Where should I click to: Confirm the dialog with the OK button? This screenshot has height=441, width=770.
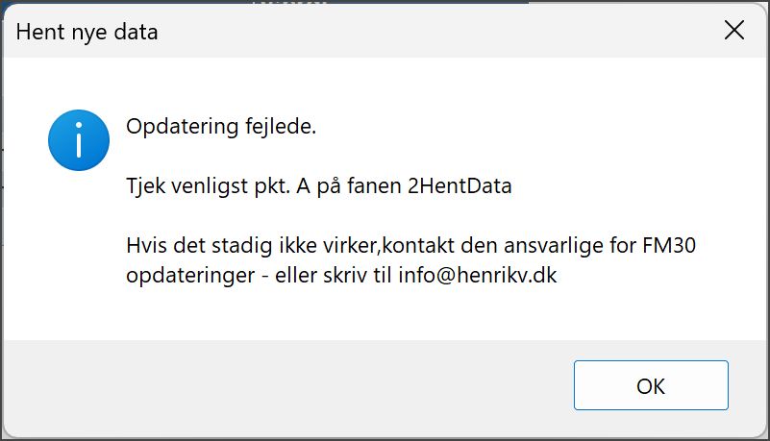(651, 385)
